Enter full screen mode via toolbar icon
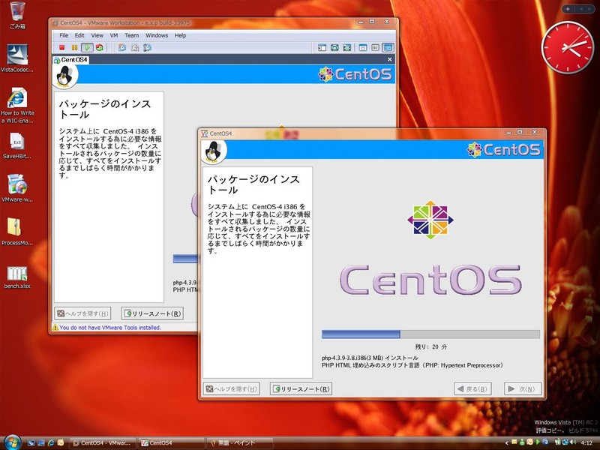The height and width of the screenshot is (450, 600). pyautogui.click(x=346, y=47)
